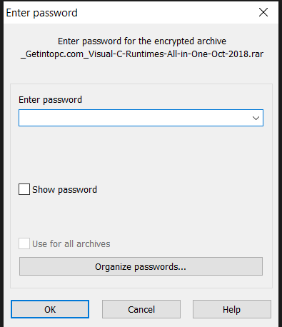Click the Show password label text
Screen dimensions: 282x327
pyautogui.click(x=64, y=190)
